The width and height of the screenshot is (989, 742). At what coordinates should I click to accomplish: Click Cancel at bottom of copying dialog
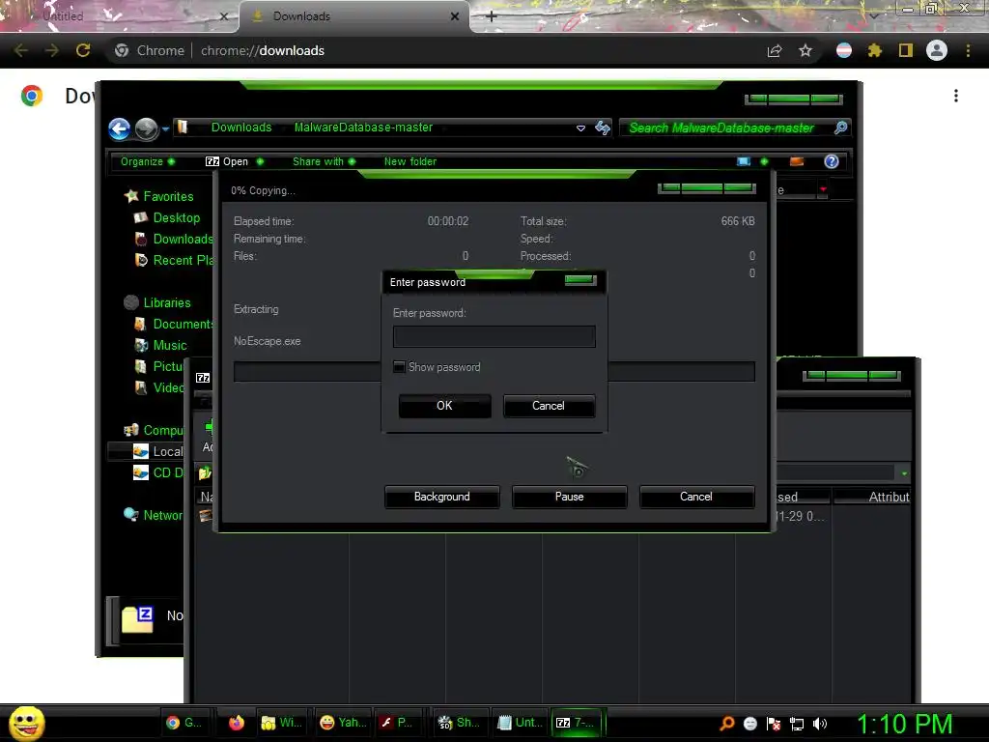pos(696,497)
